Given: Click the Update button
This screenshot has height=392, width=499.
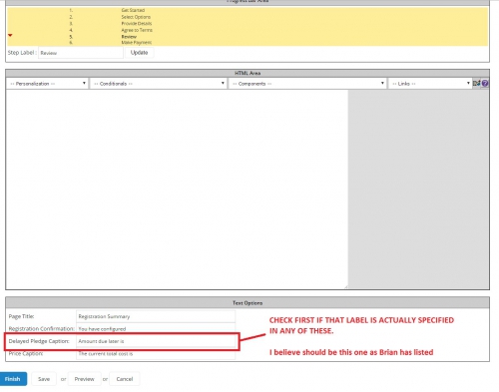Looking at the screenshot, I should click(139, 53).
